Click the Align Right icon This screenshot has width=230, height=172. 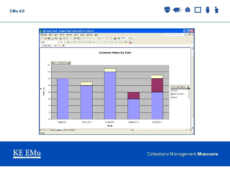coord(86,42)
